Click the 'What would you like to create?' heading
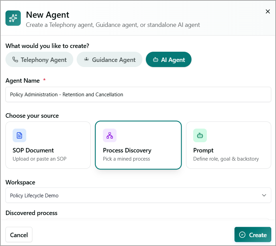 [x=47, y=46]
